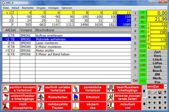Click the question mark help icon
Viewport: 169px width, 112px height.
pyautogui.click(x=165, y=92)
